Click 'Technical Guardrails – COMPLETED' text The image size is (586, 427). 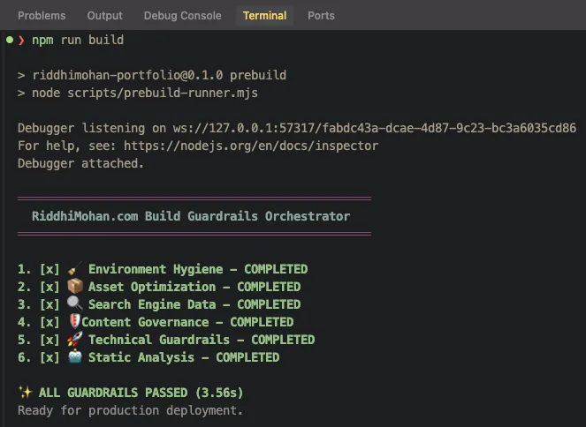(202, 340)
